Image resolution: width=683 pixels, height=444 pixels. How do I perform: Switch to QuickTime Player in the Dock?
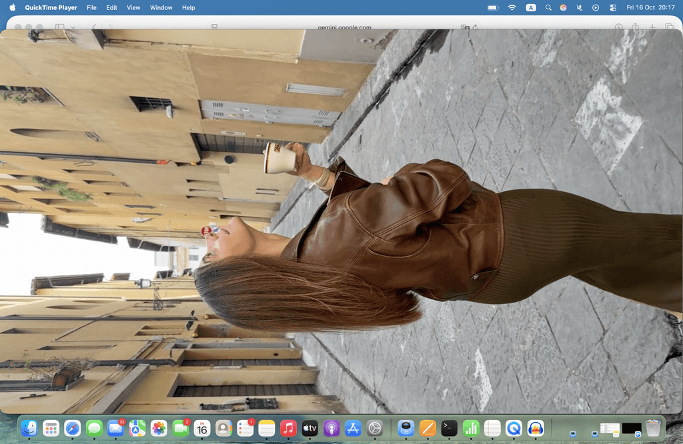(514, 429)
